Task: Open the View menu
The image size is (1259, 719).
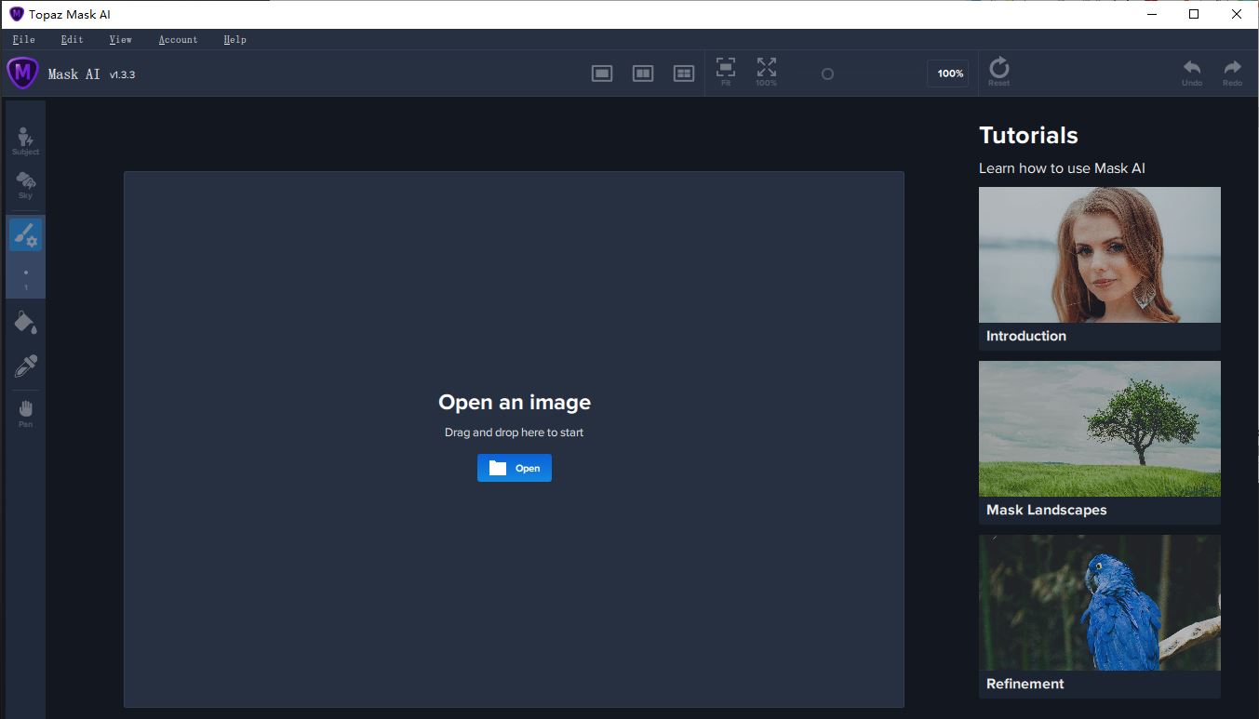Action: [x=120, y=39]
